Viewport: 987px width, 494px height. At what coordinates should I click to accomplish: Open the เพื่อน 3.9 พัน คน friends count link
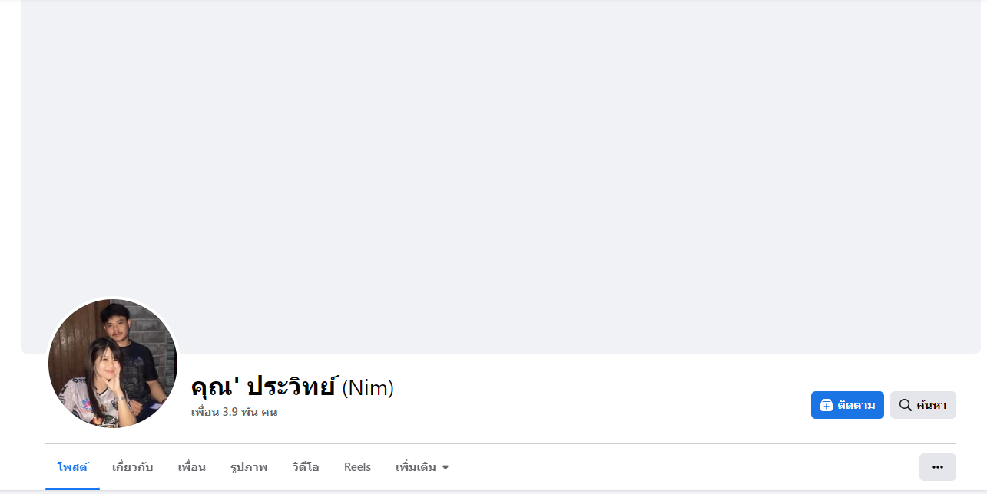[x=234, y=412]
